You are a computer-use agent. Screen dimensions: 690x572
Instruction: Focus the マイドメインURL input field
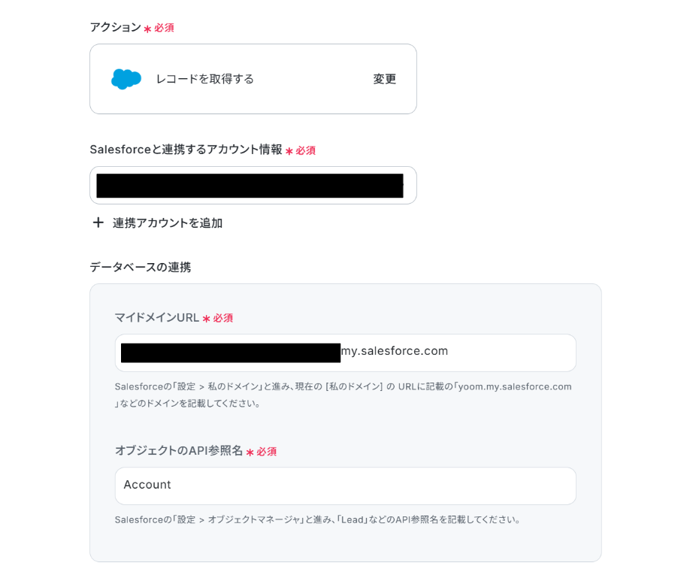click(346, 353)
